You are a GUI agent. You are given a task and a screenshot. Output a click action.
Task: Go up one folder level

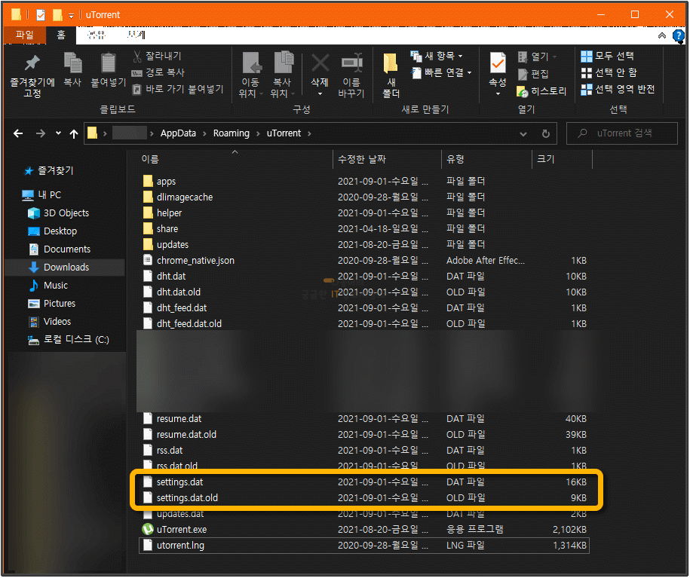(x=73, y=133)
